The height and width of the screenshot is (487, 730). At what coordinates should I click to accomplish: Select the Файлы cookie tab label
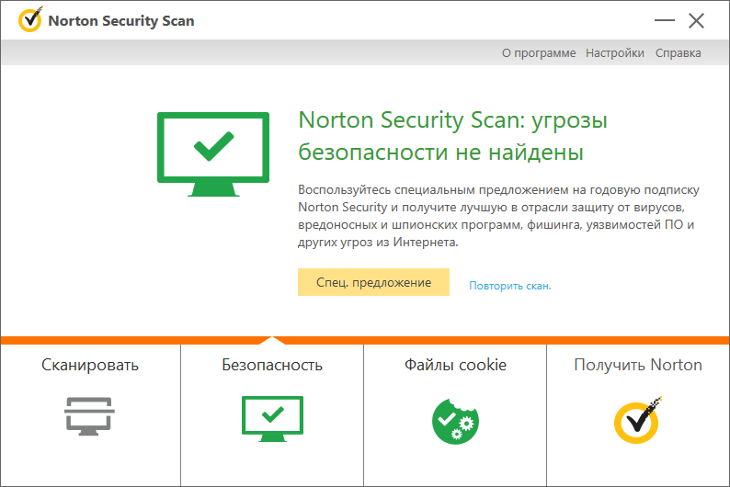455,365
